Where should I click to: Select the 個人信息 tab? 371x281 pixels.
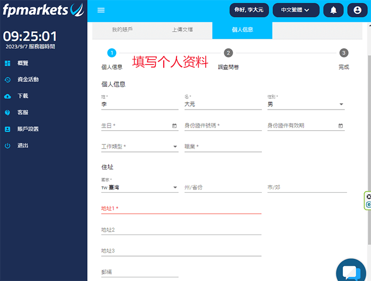242,30
